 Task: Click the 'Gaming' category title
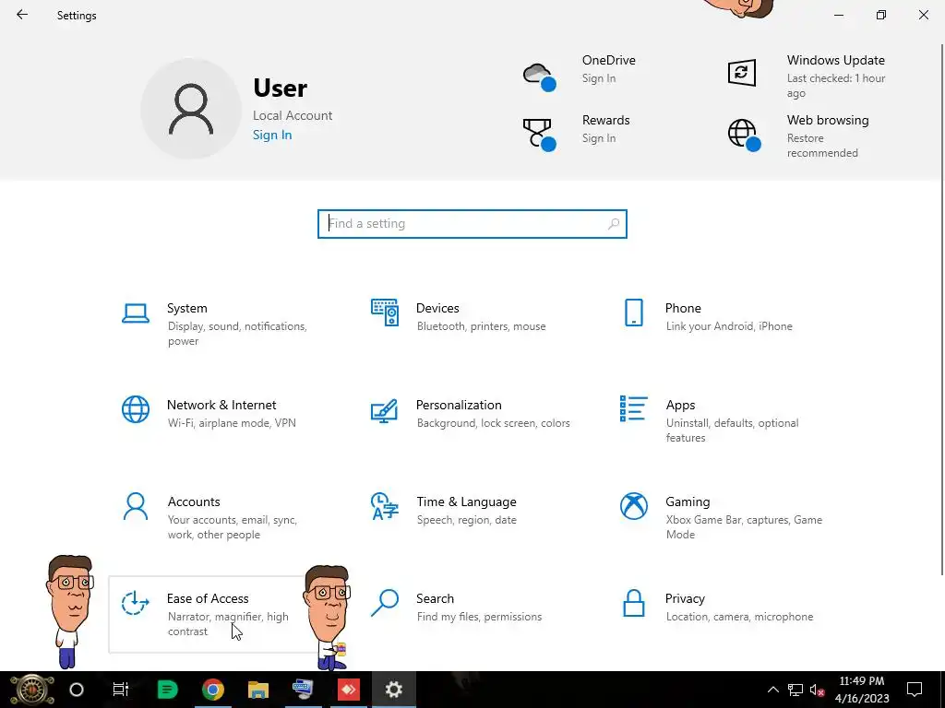[688, 501]
